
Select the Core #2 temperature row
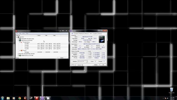click(x=42, y=47)
